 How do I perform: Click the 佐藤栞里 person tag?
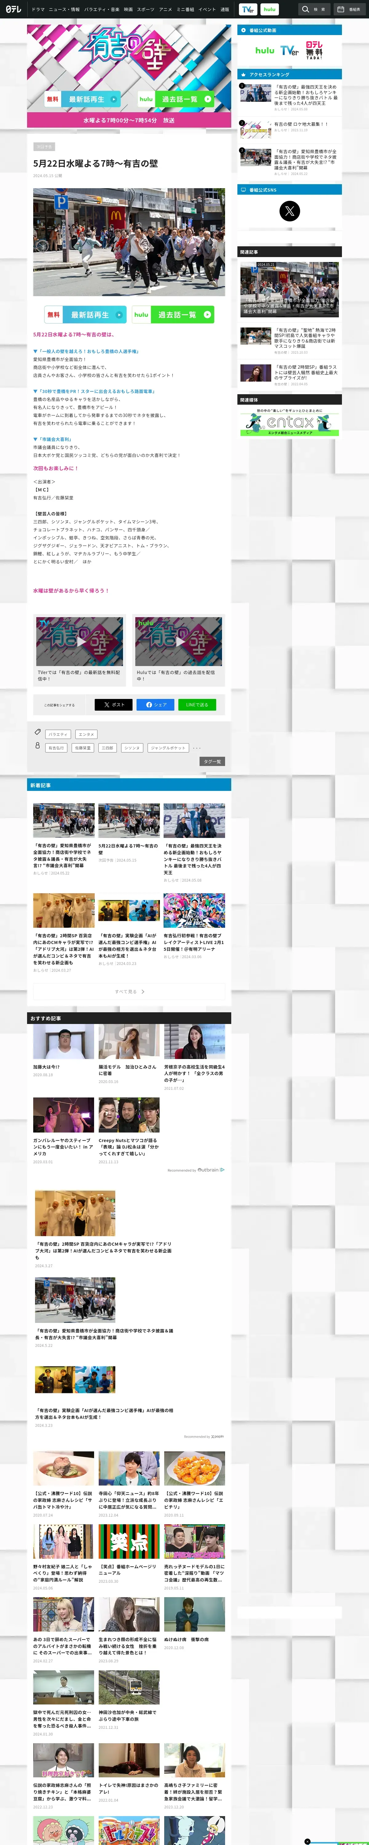tap(82, 748)
